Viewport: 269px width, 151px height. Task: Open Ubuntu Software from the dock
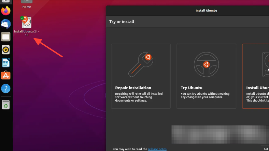point(6,75)
